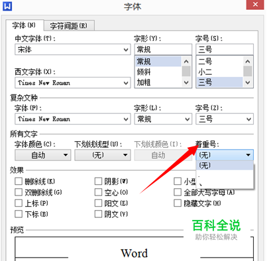Toggle the 上标(P) checkbox

(19, 203)
